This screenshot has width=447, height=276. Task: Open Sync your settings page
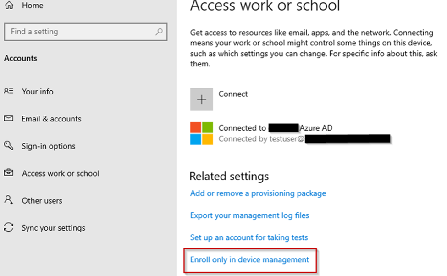[x=53, y=228]
